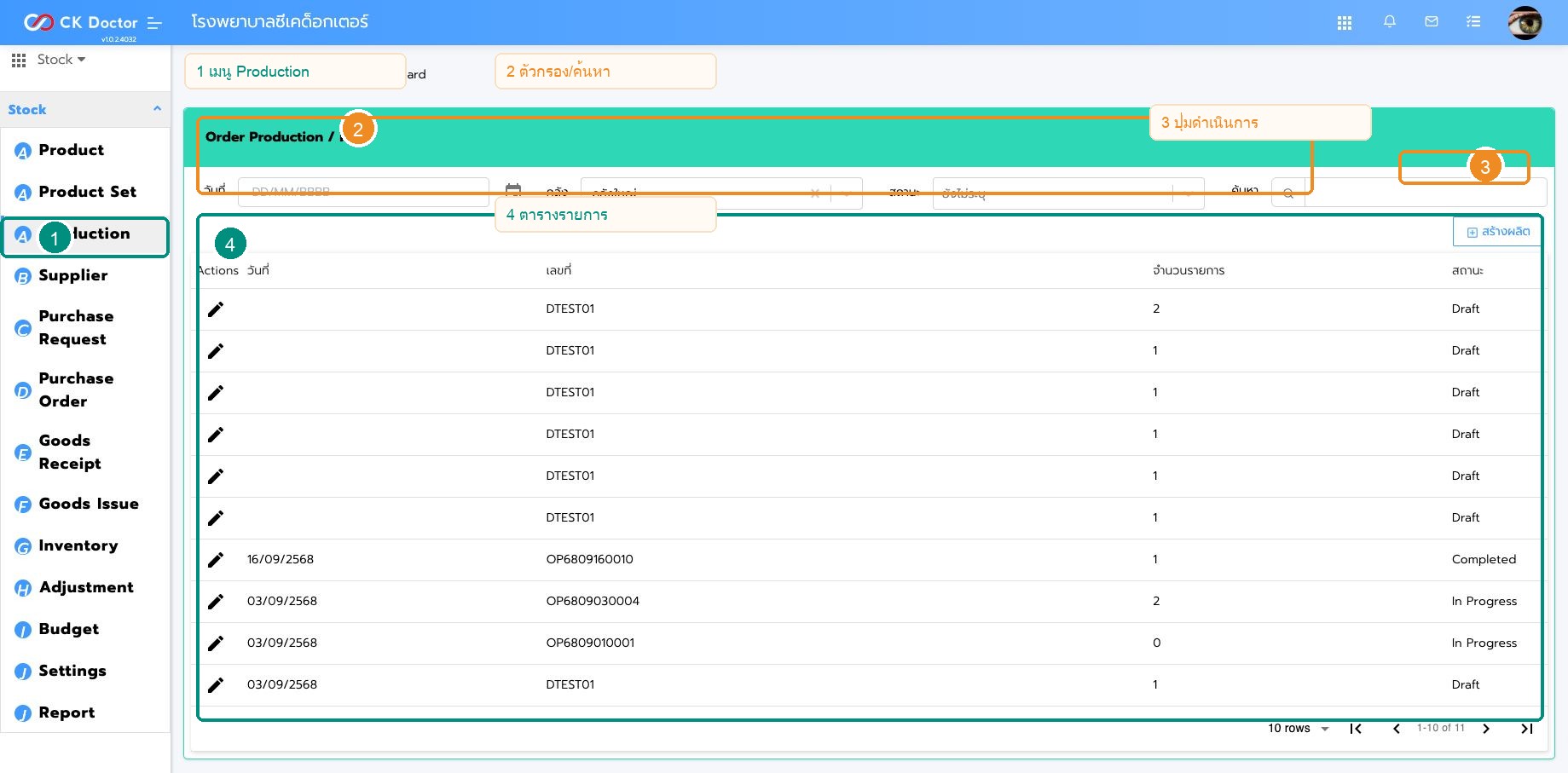Open the status (สถานะ) filter dropdown
The height and width of the screenshot is (773, 1568).
coord(1068,193)
